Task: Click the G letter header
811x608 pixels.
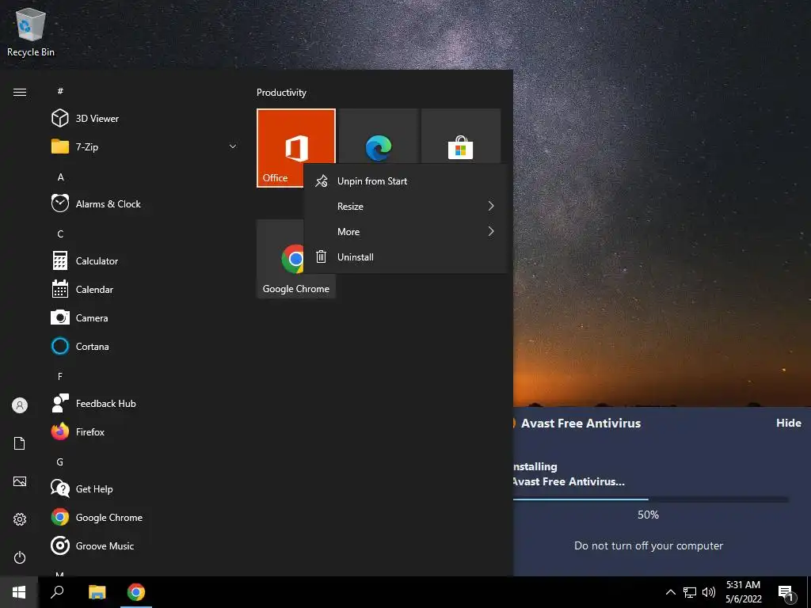Action: pyautogui.click(x=60, y=462)
